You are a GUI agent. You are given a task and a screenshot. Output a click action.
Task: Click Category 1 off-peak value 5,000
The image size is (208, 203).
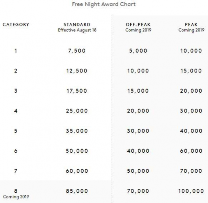pyautogui.click(x=137, y=51)
